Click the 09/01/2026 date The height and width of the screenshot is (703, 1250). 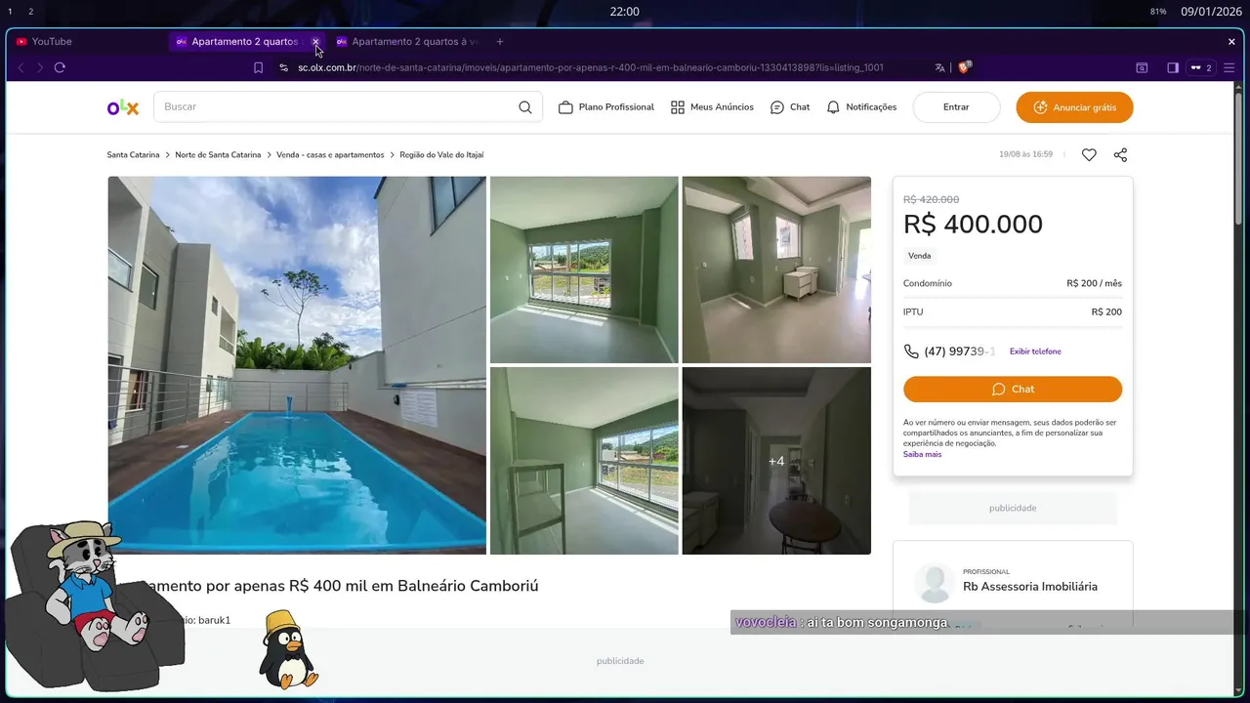click(x=1210, y=12)
